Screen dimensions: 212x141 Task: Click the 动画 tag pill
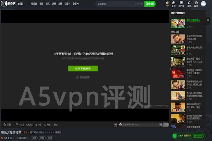point(42,138)
